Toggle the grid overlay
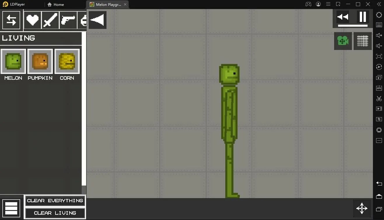This screenshot has width=384, height=220. click(x=363, y=41)
